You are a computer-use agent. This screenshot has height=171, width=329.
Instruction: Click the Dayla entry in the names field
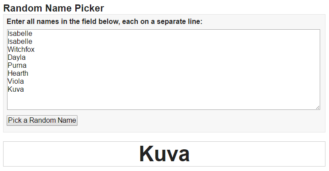pos(16,58)
